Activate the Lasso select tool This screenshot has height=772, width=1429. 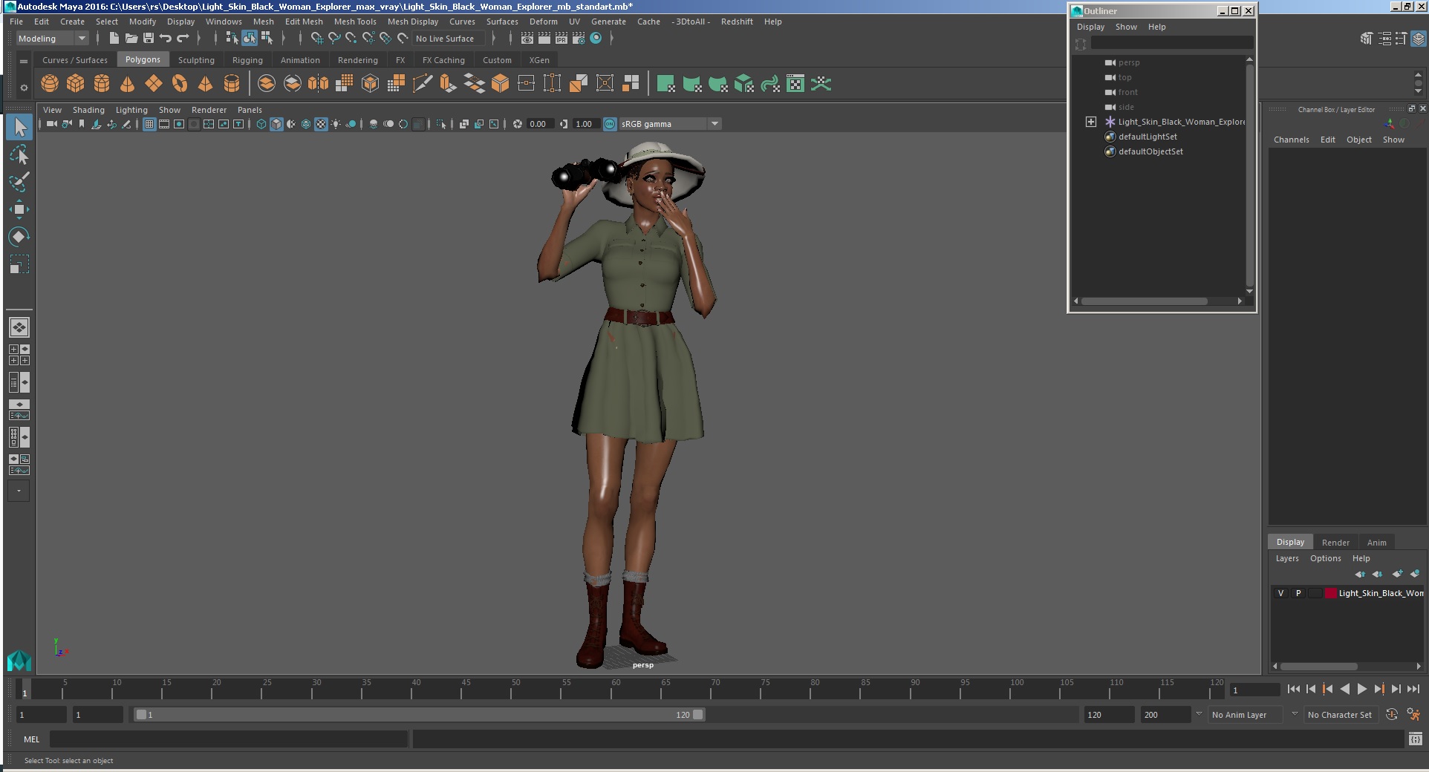(x=19, y=154)
